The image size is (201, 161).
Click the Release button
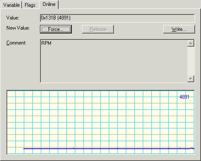click(x=98, y=29)
